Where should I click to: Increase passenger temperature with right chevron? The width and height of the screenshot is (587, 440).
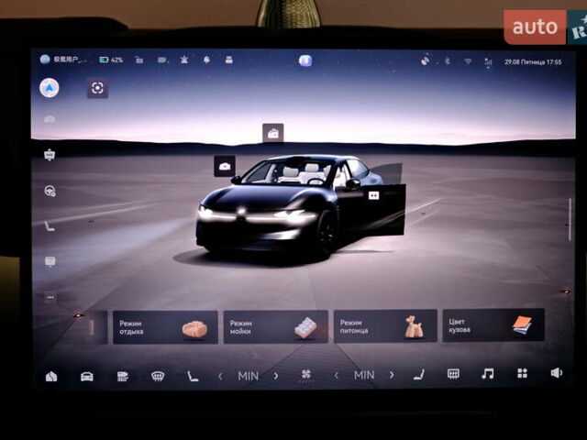(392, 375)
